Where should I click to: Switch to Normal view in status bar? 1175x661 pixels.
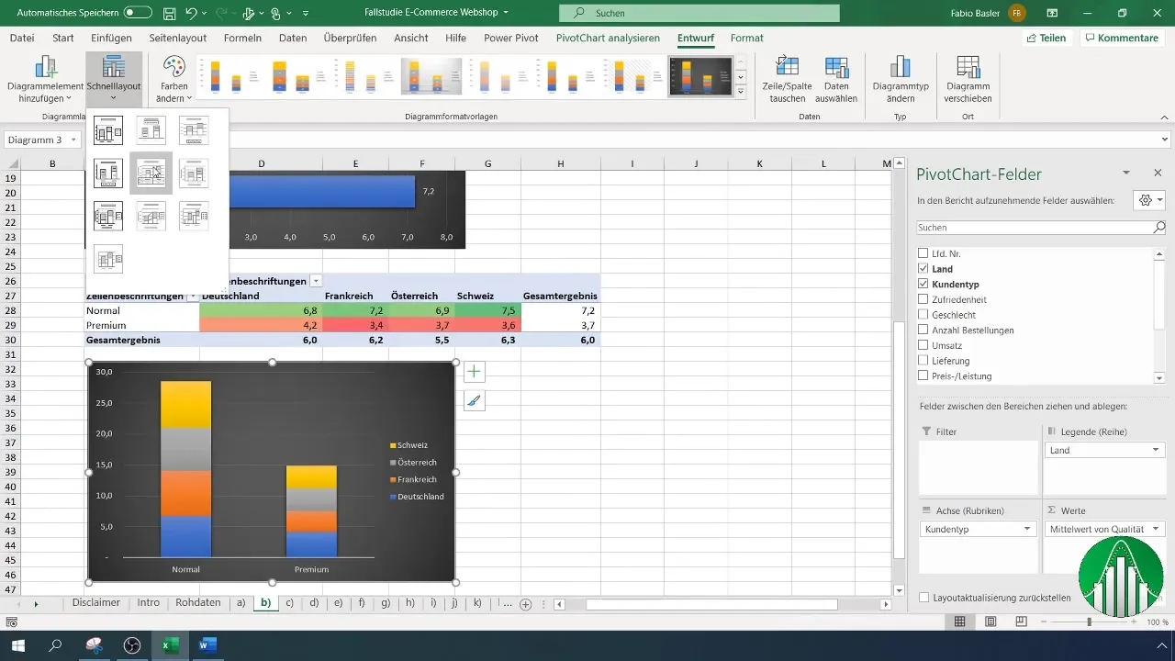[x=959, y=622]
